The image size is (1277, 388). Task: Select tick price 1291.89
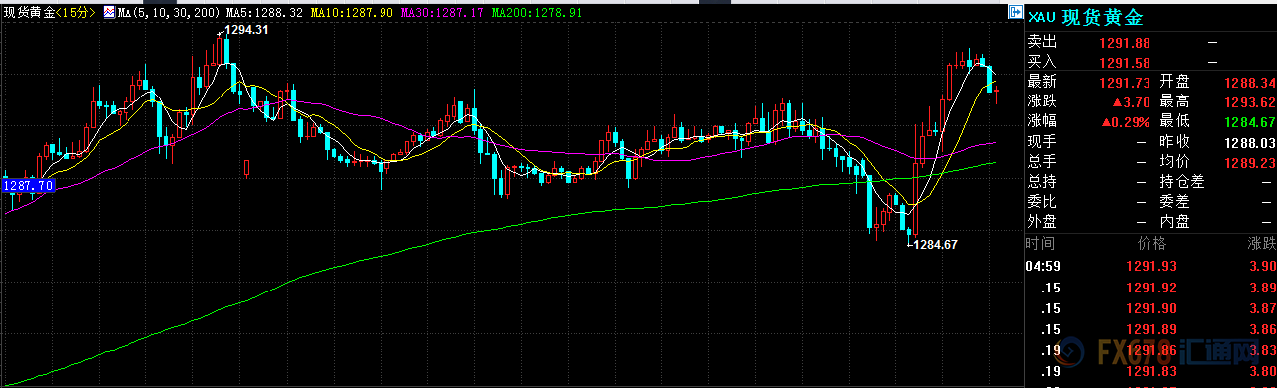point(1150,329)
